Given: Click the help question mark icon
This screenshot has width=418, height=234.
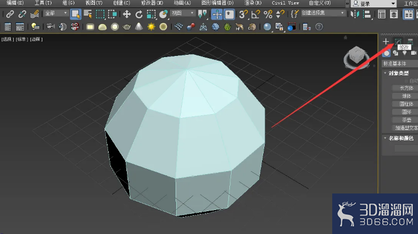Looking at the screenshot, I should pyautogui.click(x=319, y=27).
